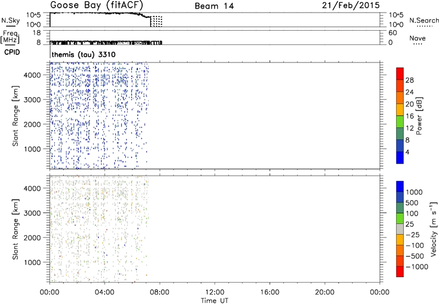Click the '60' Nave axis tick
Image resolution: width=439 pixels, height=304 pixels.
(x=393, y=33)
